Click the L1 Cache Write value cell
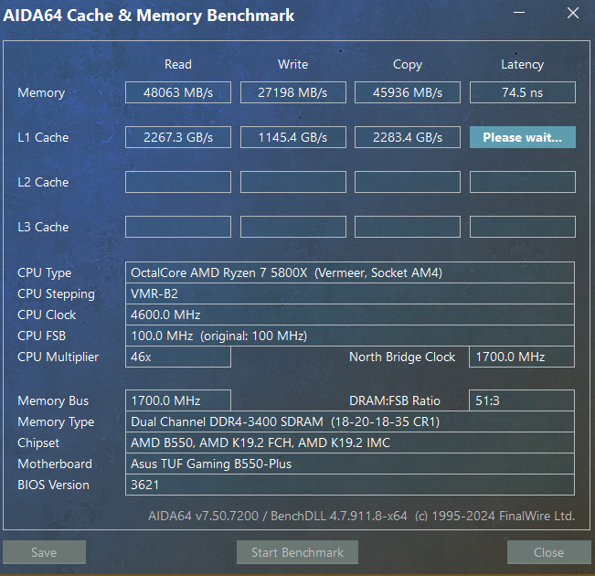 coord(293,137)
